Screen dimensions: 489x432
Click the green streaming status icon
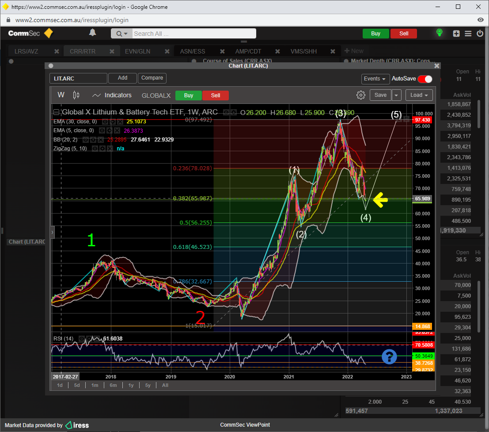pyautogui.click(x=439, y=33)
